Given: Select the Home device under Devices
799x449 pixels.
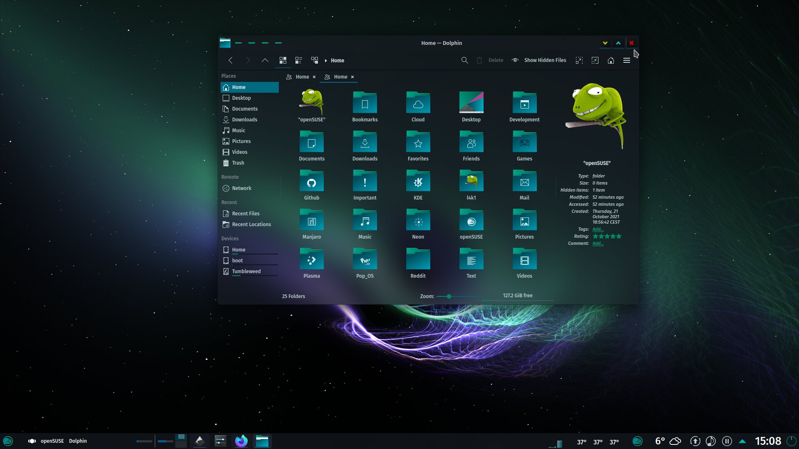Looking at the screenshot, I should [249, 250].
